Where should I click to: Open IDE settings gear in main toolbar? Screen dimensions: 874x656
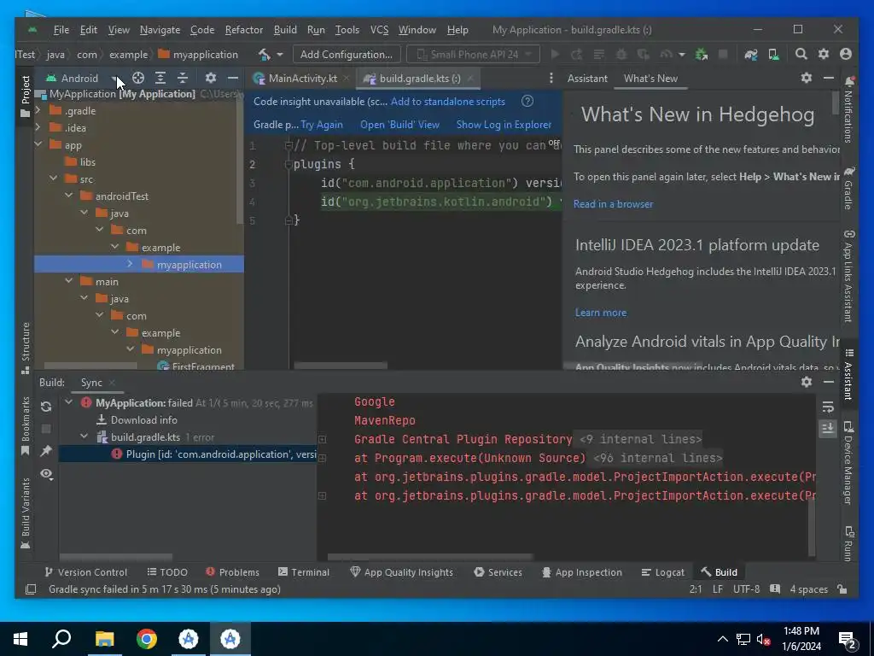[x=824, y=54]
